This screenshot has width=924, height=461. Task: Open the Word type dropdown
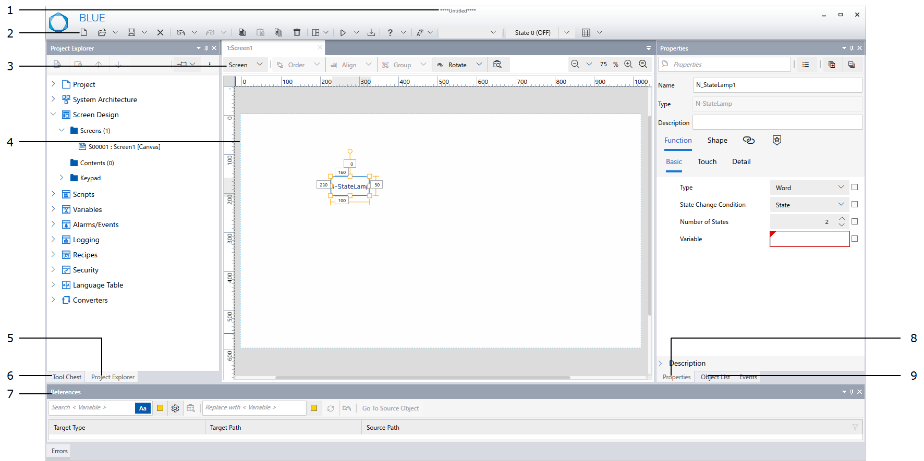[x=809, y=188]
